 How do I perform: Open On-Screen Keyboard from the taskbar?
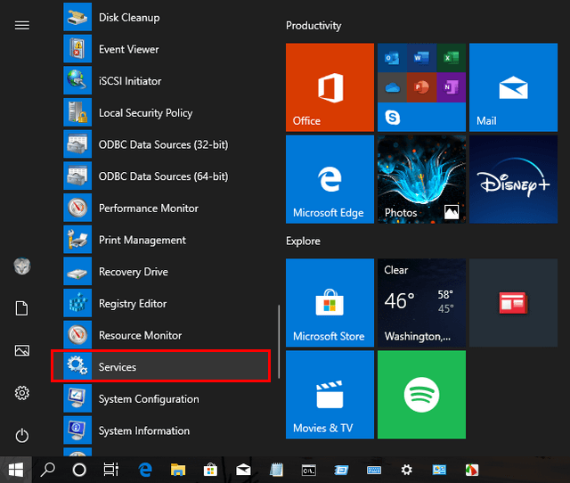tap(374, 470)
